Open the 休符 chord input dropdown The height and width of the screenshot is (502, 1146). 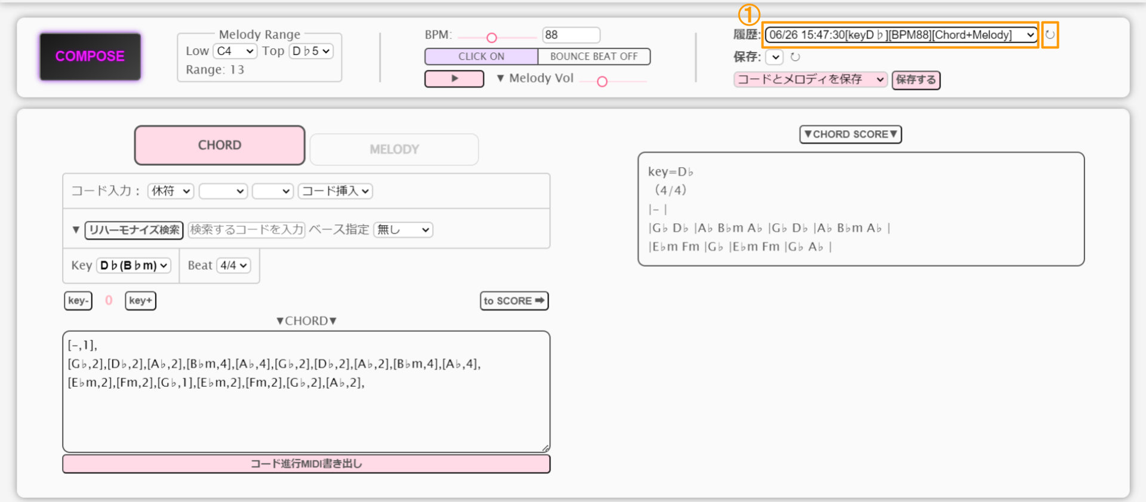coord(171,191)
